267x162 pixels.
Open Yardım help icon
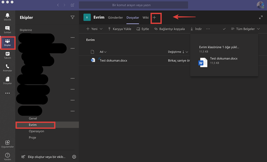[x=7, y=156]
